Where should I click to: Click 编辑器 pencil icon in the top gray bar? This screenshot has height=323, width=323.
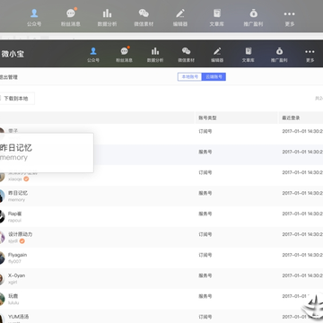pos(180,13)
